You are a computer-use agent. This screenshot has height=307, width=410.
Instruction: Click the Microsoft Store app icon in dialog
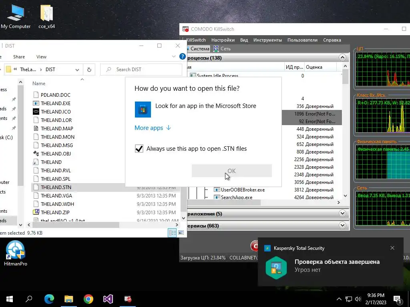tap(143, 110)
